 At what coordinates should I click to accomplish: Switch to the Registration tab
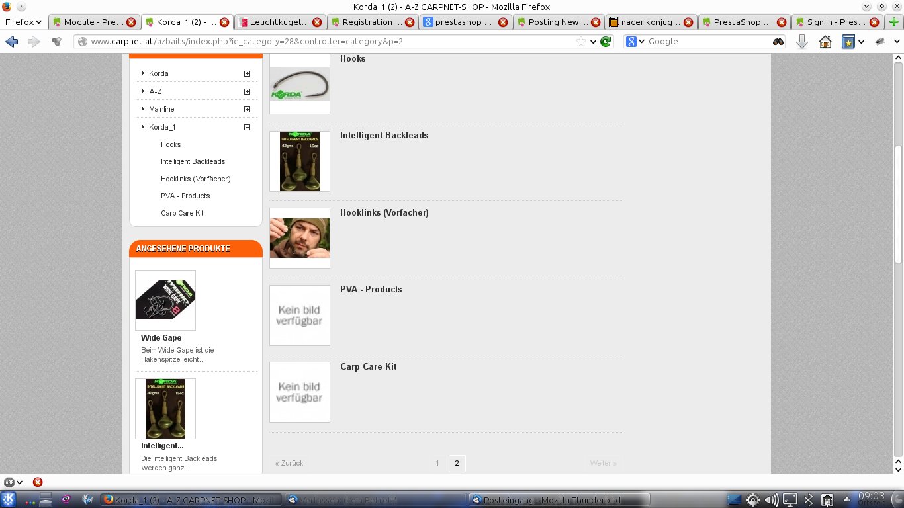372,22
